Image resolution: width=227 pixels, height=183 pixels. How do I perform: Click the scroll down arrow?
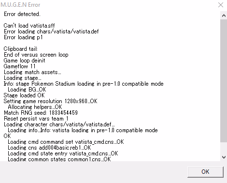pos(224,157)
